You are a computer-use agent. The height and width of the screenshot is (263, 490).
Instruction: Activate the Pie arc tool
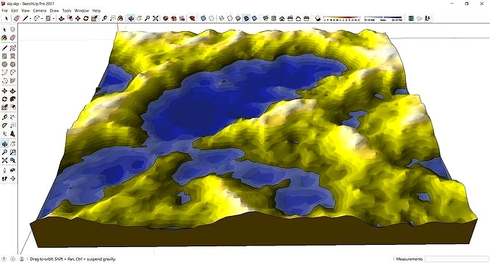[x=12, y=80]
